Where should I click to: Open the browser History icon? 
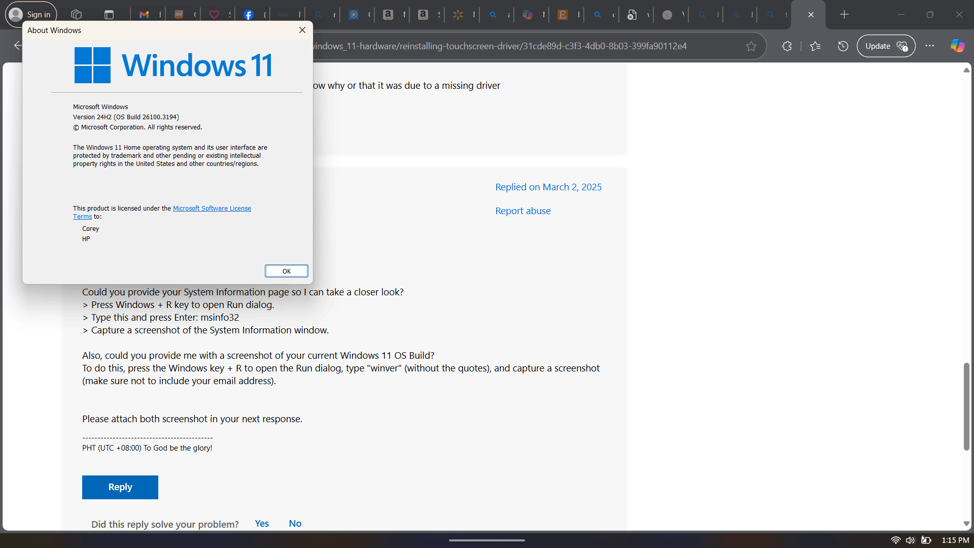843,46
